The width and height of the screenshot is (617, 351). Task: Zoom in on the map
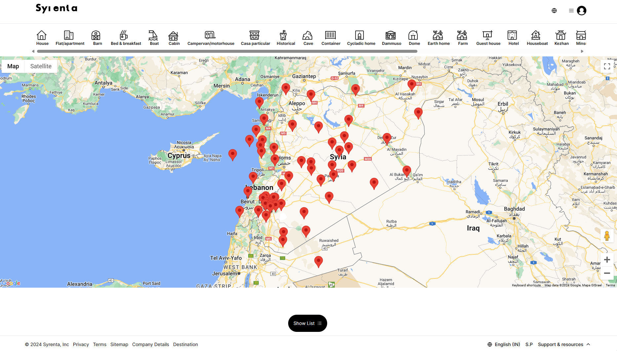pos(607,260)
